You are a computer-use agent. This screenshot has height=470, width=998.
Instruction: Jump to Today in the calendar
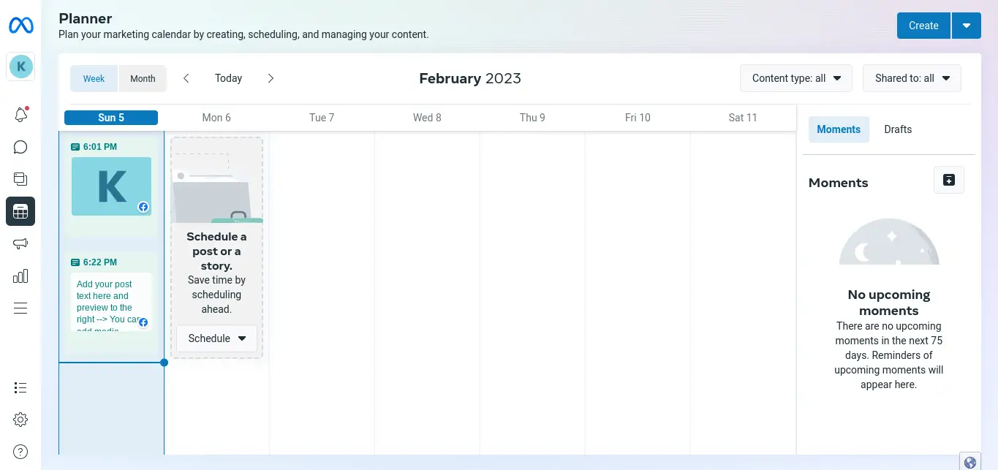[x=228, y=78]
